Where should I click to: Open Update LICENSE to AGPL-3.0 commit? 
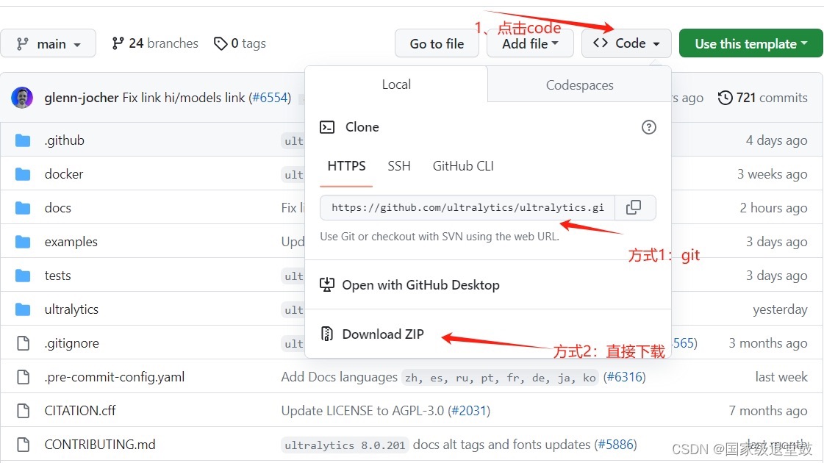[362, 410]
